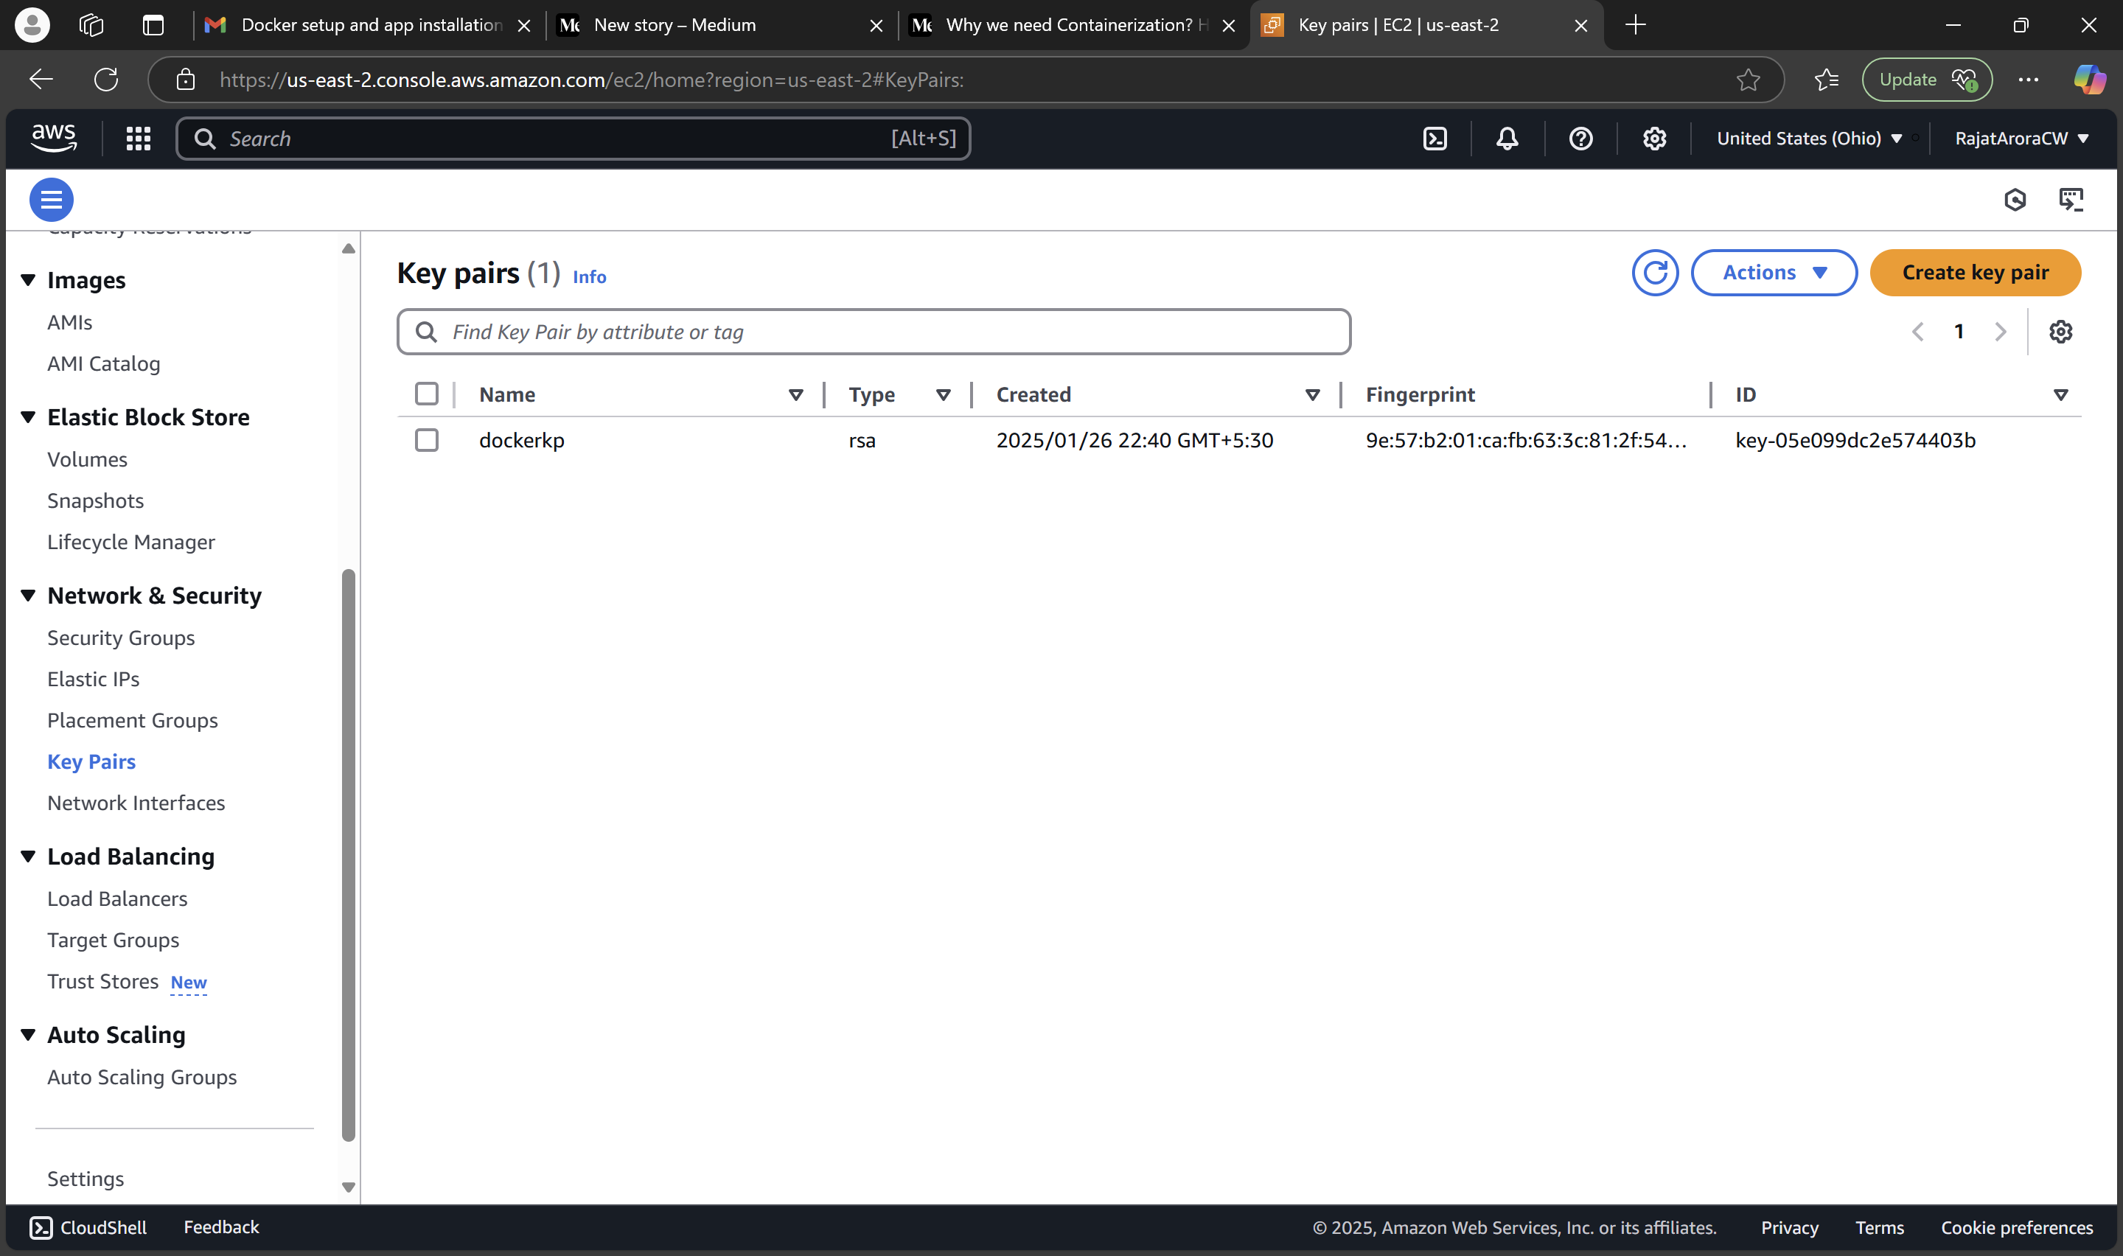Toggle the blue hamburger navigation menu
This screenshot has width=2123, height=1256.
click(x=52, y=200)
